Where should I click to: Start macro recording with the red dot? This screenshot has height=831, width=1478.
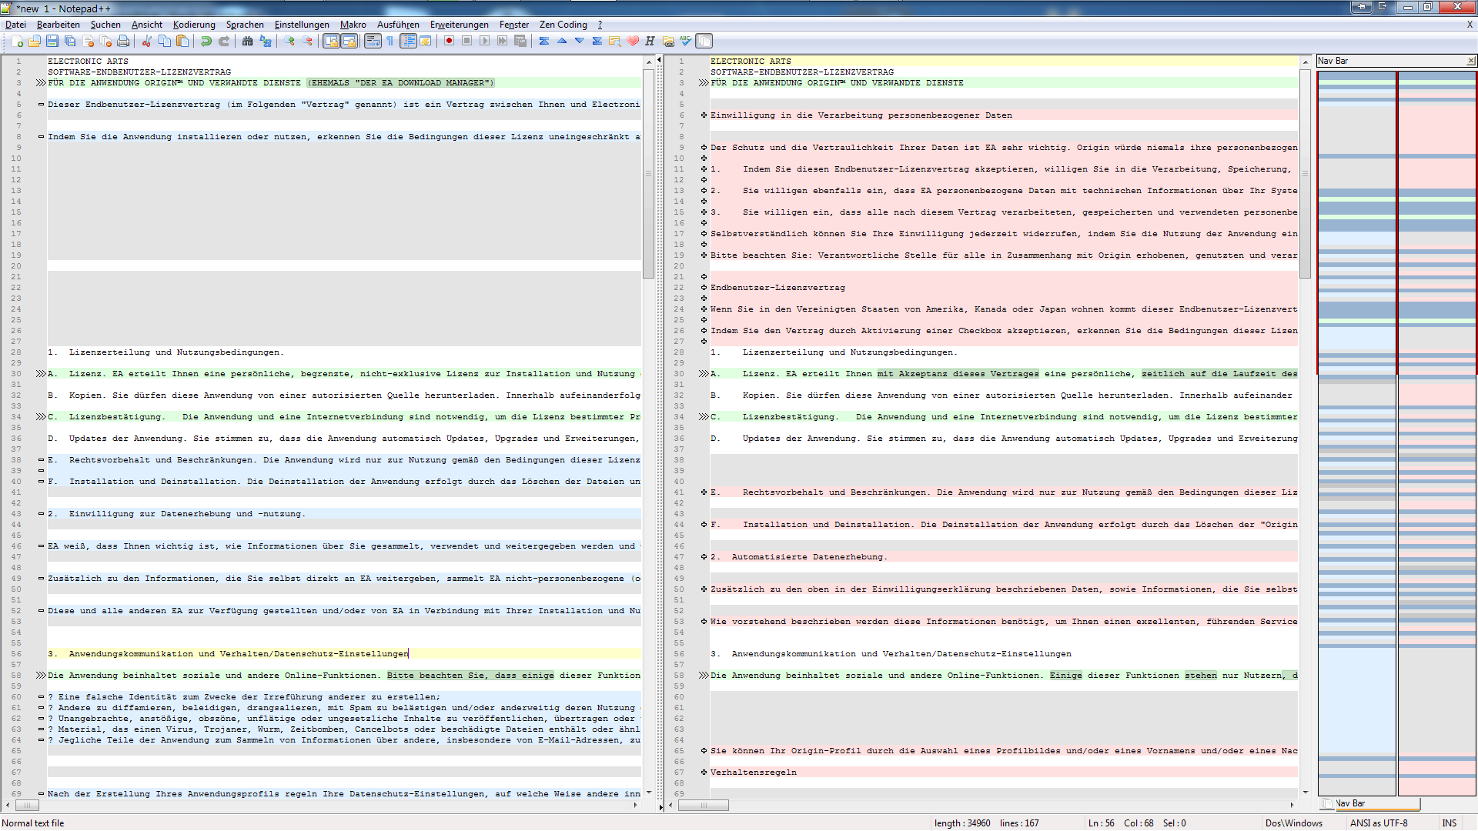(449, 42)
